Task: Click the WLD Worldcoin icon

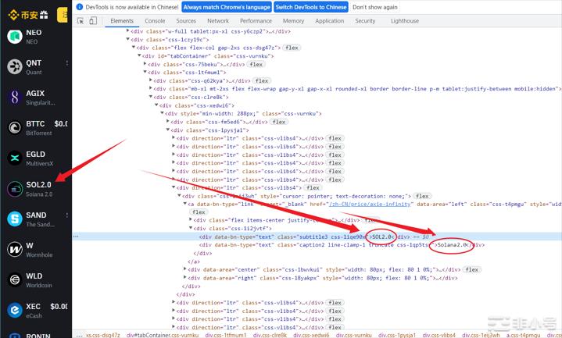Action: (x=15, y=280)
